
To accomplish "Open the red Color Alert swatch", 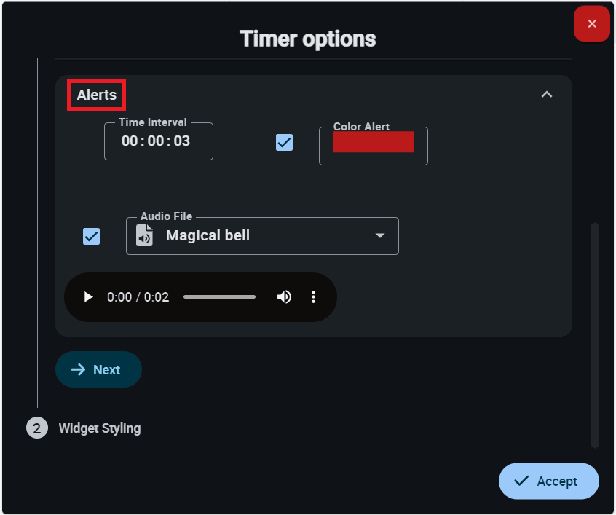I will pos(373,142).
